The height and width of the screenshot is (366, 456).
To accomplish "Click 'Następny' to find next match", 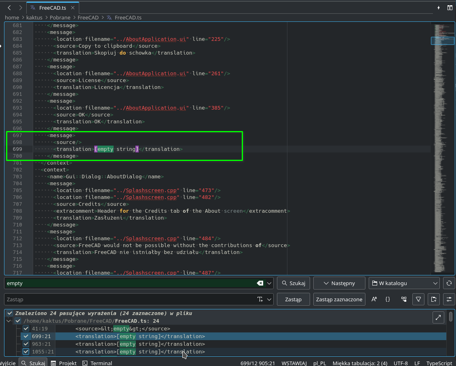I will pos(339,283).
